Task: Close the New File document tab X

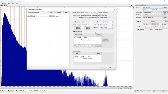Action: pos(133,5)
